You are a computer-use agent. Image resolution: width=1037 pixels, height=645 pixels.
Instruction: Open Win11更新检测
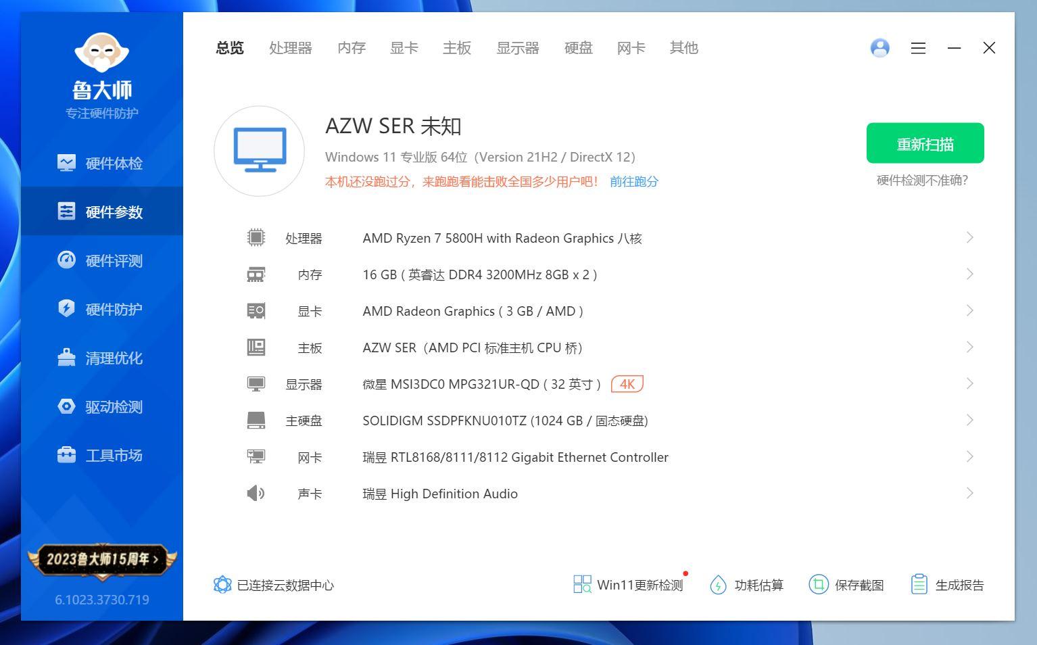(x=629, y=584)
